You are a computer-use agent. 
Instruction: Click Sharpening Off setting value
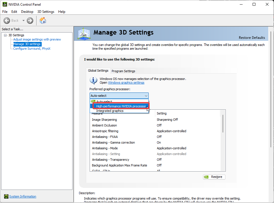coord(167,120)
